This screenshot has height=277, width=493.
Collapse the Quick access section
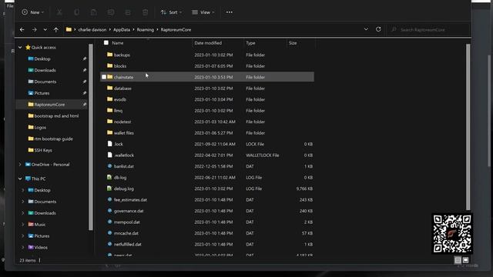(x=20, y=47)
